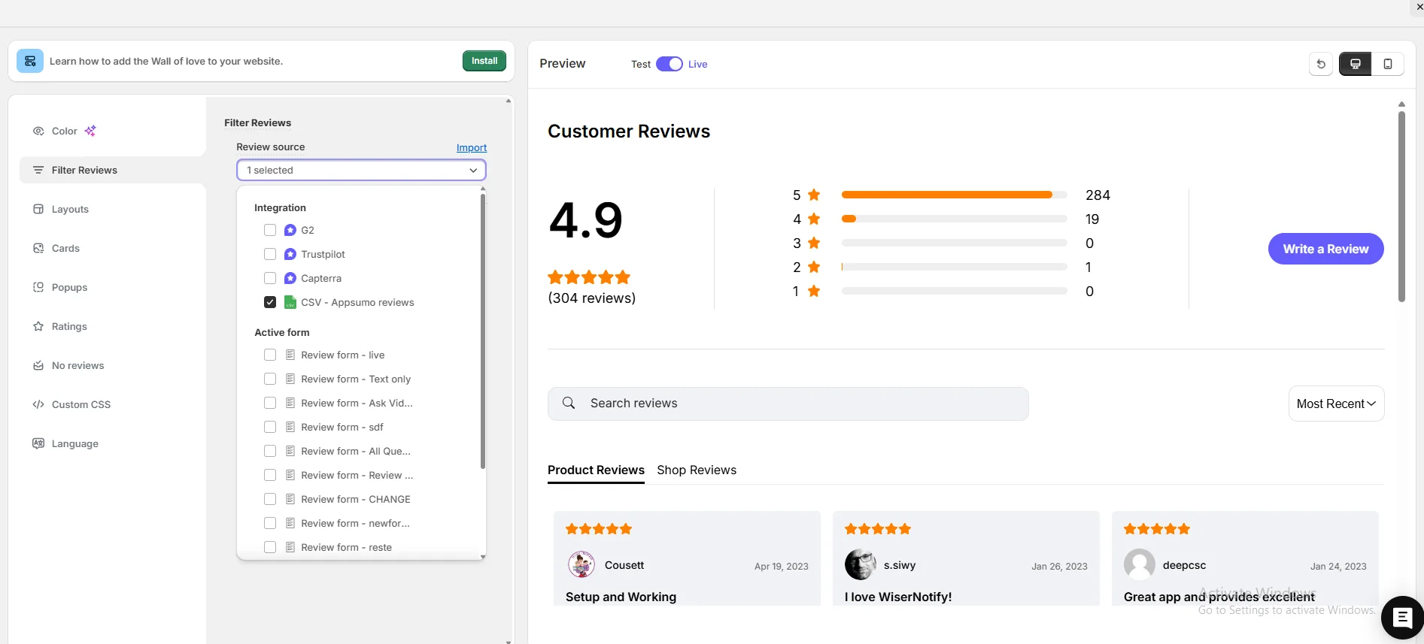Click the Import link
Image resolution: width=1424 pixels, height=644 pixels.
pos(472,147)
